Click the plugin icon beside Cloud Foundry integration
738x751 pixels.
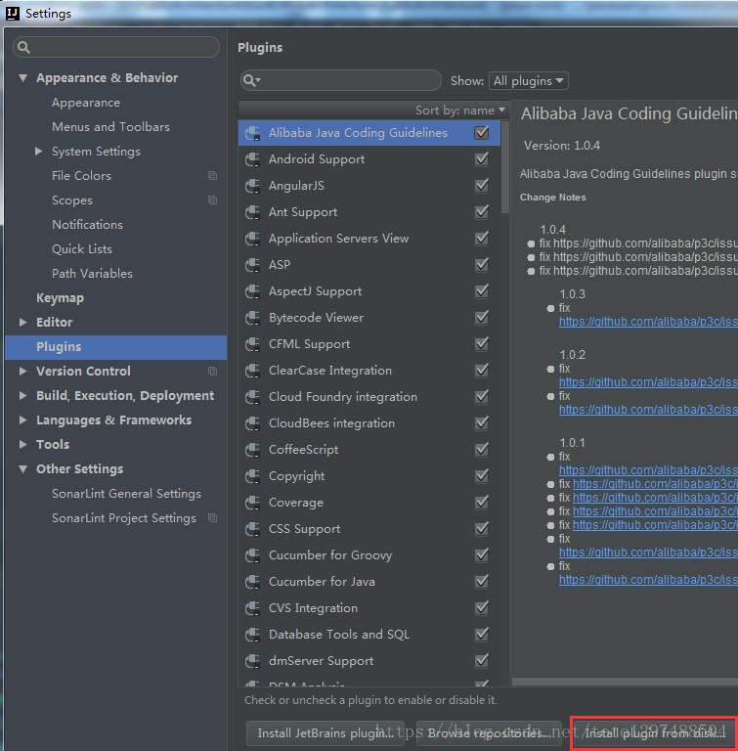[x=252, y=397]
